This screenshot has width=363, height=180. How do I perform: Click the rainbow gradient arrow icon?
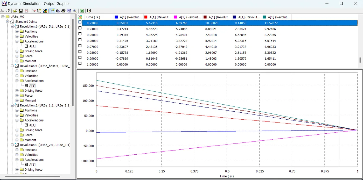point(45,11)
